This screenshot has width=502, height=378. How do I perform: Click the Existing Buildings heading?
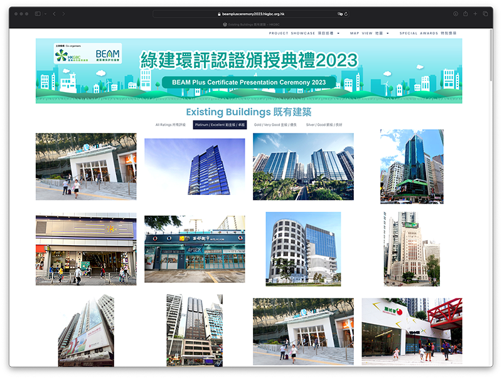tap(248, 112)
